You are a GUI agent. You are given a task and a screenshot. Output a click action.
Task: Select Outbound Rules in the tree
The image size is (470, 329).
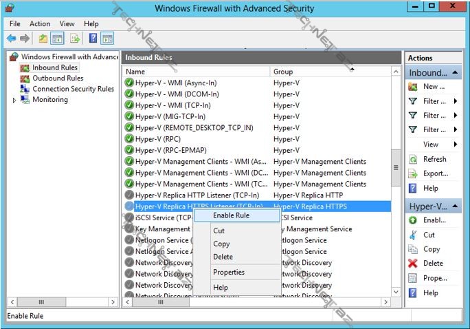(58, 78)
